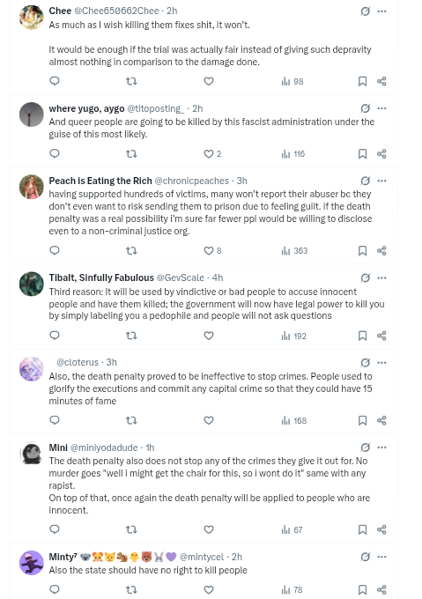Bookmark Tibalt, Sinfully Fabulous's tweet
Viewport: 422px width, 599px height.
[x=362, y=336]
